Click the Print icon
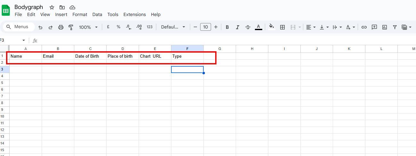This screenshot has height=156, width=416. (61, 27)
